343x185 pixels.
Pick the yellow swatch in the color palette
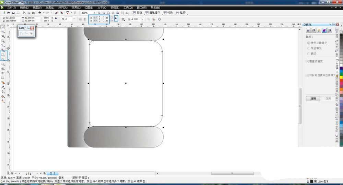coord(341,77)
